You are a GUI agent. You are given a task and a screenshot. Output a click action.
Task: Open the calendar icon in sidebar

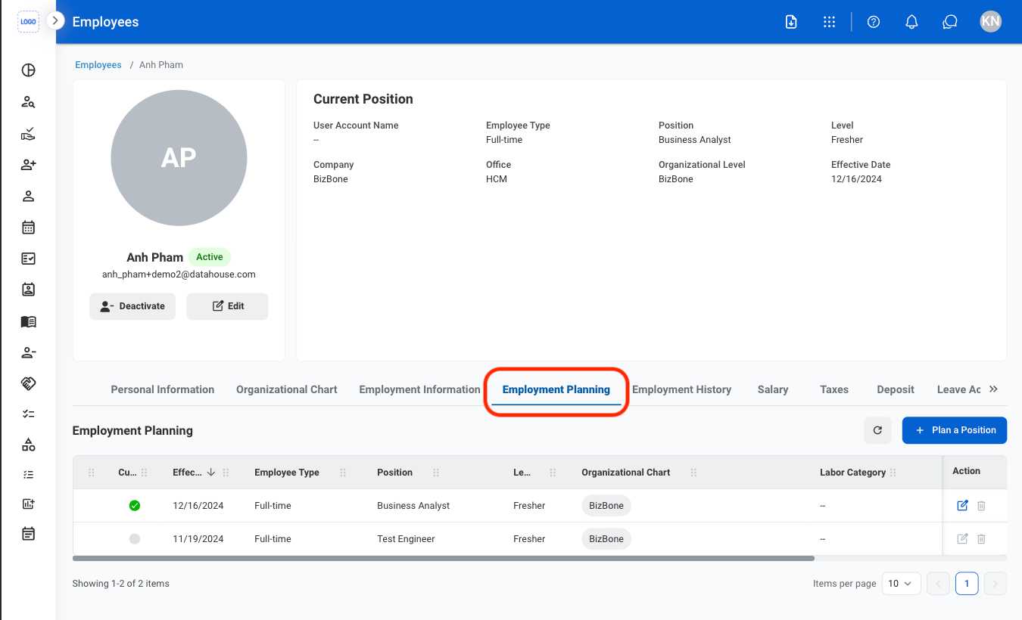click(x=28, y=227)
